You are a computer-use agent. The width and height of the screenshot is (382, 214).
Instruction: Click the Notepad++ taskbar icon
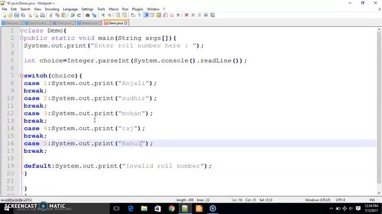coord(185,209)
